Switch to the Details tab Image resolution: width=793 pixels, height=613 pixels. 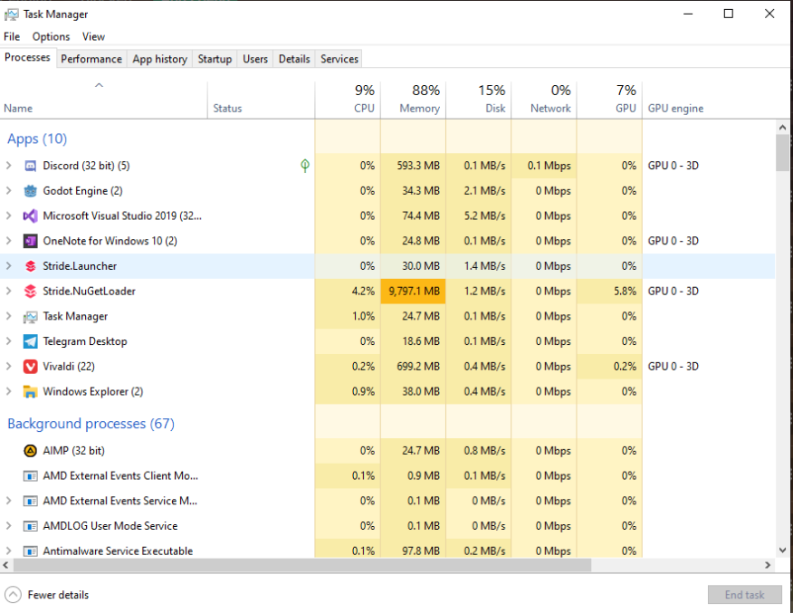[294, 59]
